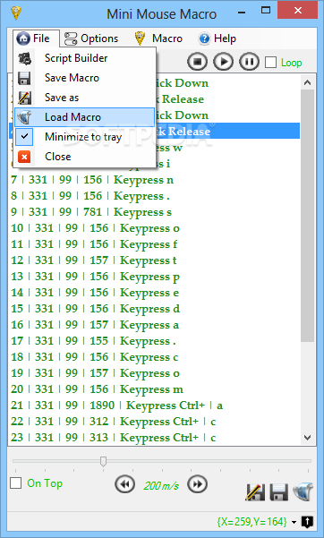Click the Script Builder gear icon
Viewport: 324px width, 538px height.
click(x=25, y=58)
